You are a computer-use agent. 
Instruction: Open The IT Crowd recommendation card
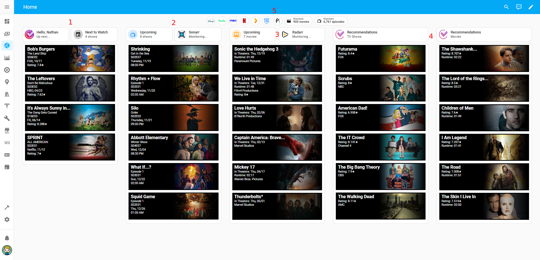pyautogui.click(x=381, y=147)
